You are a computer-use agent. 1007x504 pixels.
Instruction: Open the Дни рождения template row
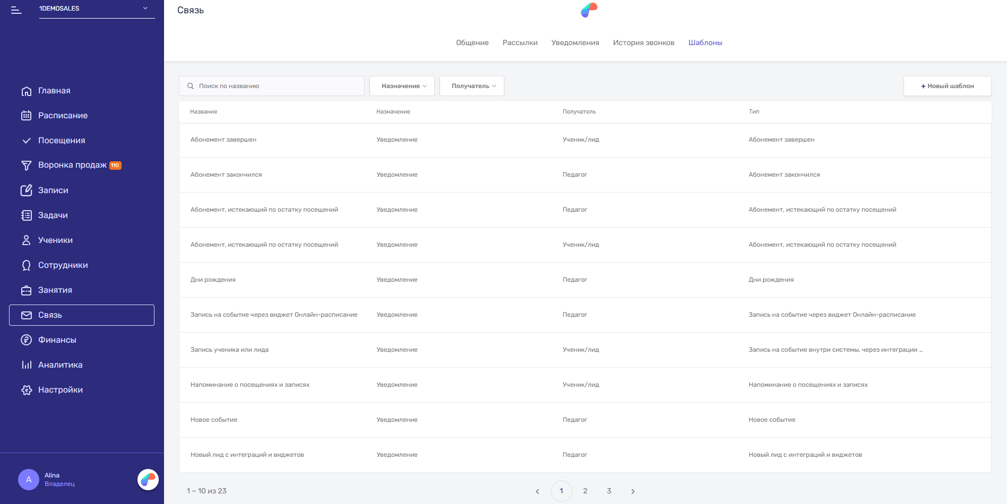[x=585, y=280]
